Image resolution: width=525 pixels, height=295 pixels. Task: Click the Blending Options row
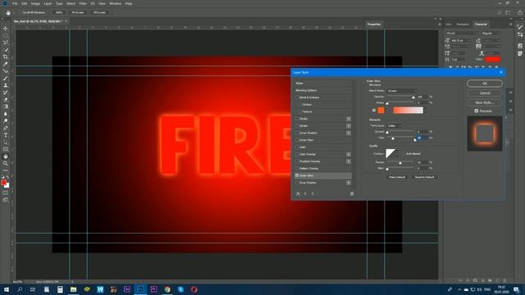tap(322, 90)
